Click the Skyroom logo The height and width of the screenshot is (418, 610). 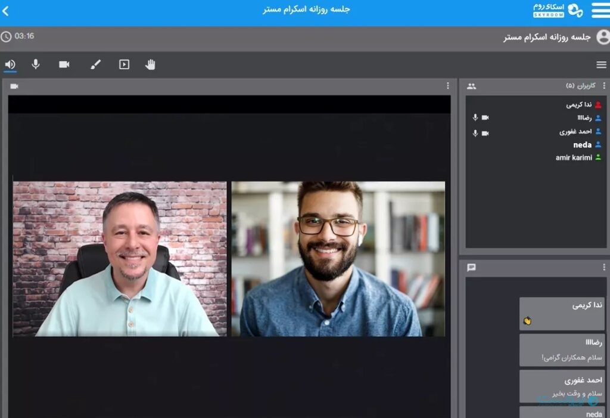558,10
